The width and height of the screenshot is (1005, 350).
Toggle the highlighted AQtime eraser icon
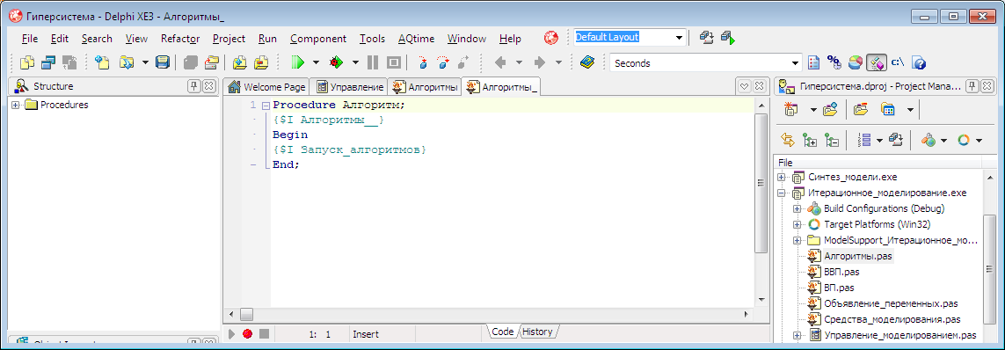coord(876,62)
